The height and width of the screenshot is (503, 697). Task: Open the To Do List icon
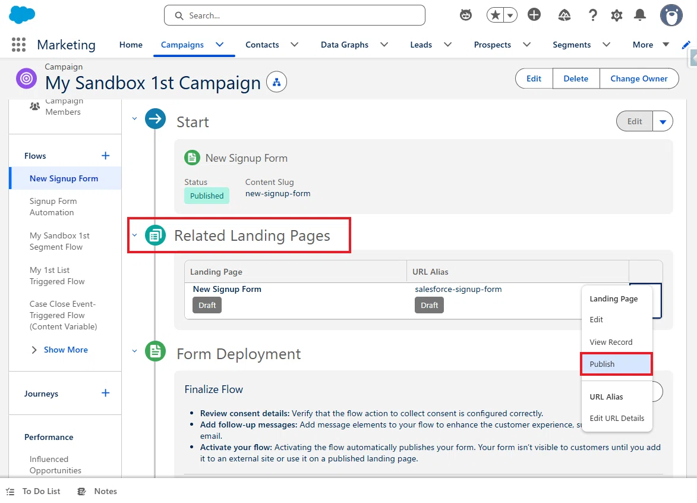click(x=10, y=492)
